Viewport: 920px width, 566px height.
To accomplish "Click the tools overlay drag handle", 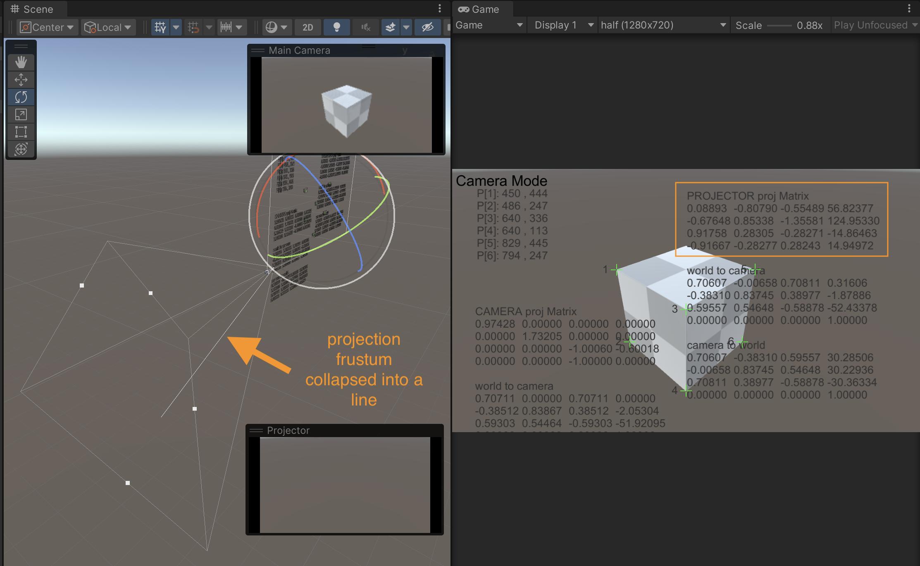I will (21, 46).
